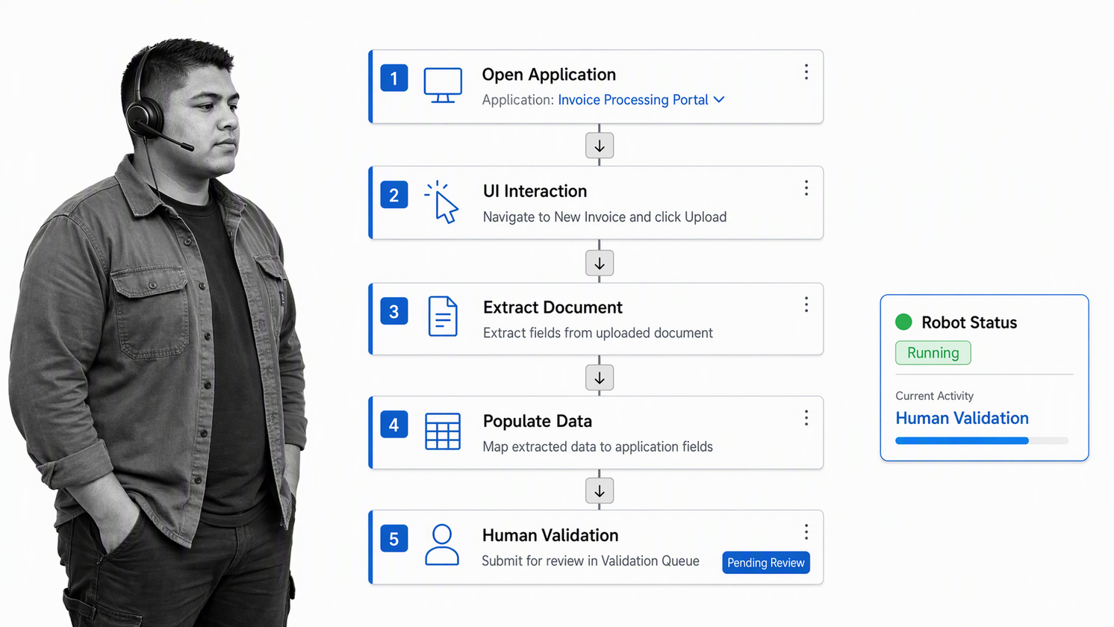1114x627 pixels.
Task: Click the arrow connector below UI Interaction
Action: (x=600, y=263)
